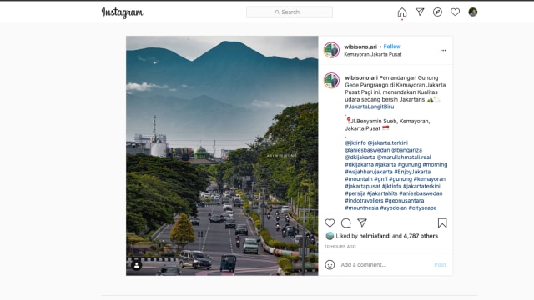Open hashtag #ayodolan
Screen dimensions: 534x300
[x=393, y=207]
